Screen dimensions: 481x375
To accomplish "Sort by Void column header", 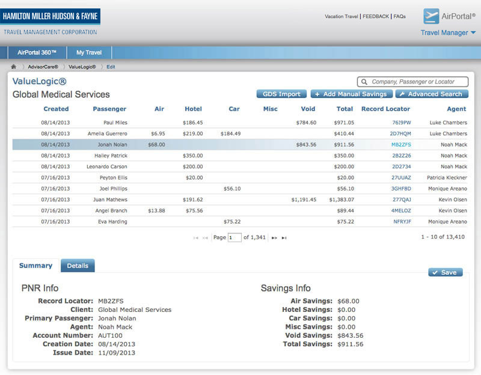I will click(308, 109).
